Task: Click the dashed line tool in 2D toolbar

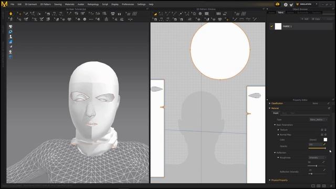Action: [241, 19]
